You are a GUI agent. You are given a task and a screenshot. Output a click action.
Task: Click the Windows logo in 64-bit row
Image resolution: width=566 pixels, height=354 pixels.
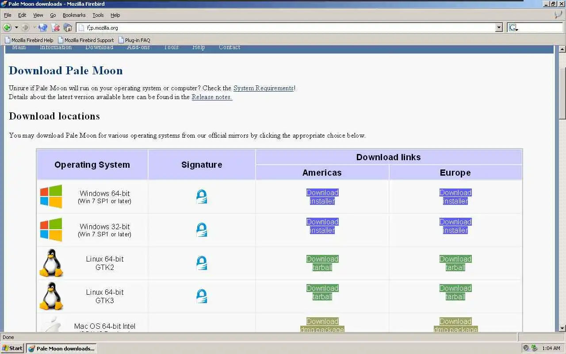click(x=51, y=196)
